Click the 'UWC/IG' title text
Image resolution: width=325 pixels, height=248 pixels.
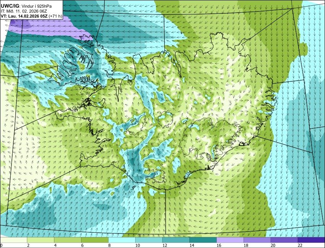[10, 6]
